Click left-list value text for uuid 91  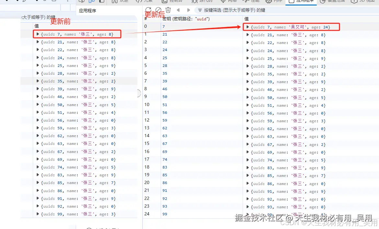[79, 199]
